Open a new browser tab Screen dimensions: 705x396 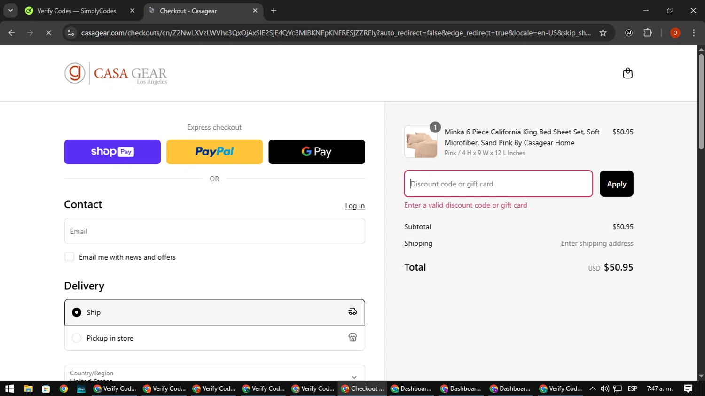pos(274,11)
